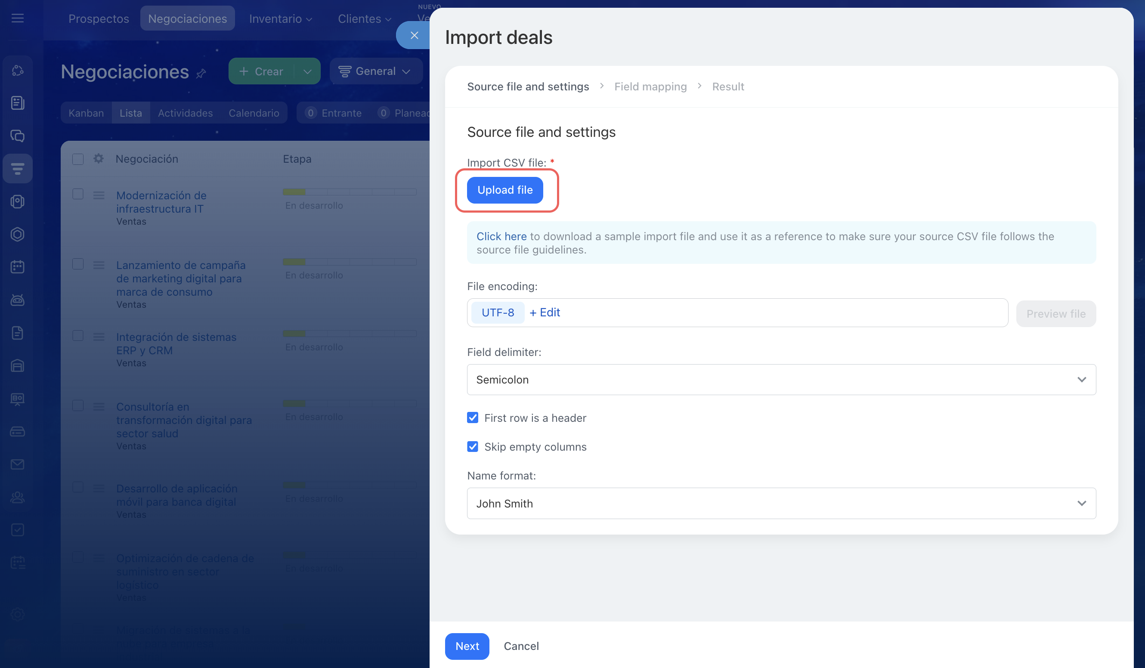The width and height of the screenshot is (1145, 668).
Task: Click the 'Click here' sample file link
Action: (x=501, y=236)
